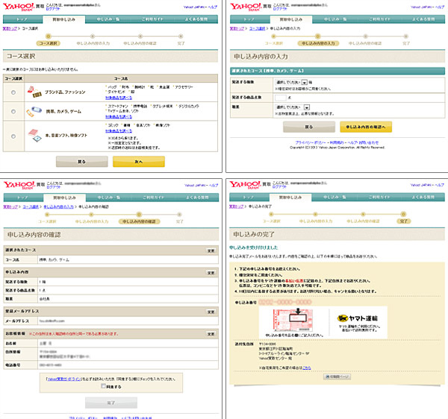Click 変更 next to 選択されたコース header
Viewport: 448px width, 419px height.
pyautogui.click(x=211, y=249)
